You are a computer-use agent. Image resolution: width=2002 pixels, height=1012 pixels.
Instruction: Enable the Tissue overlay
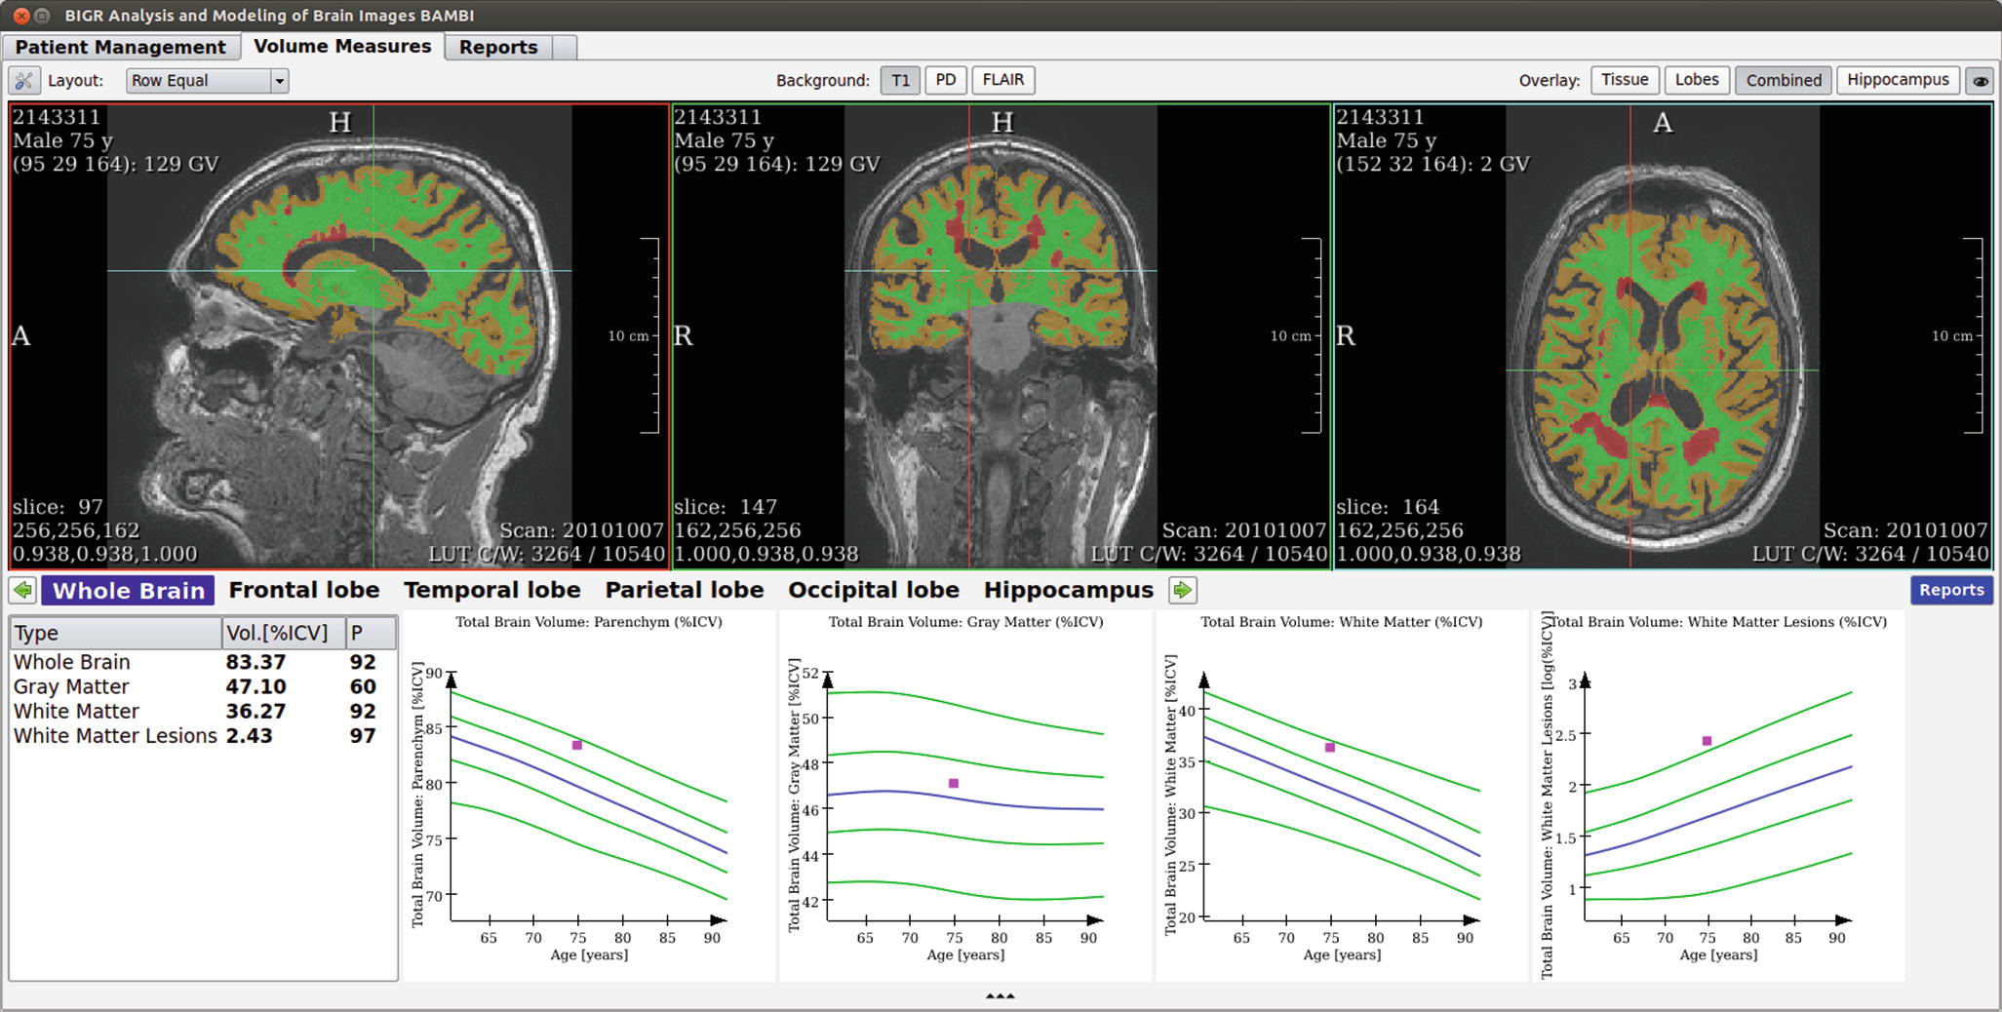click(x=1625, y=80)
